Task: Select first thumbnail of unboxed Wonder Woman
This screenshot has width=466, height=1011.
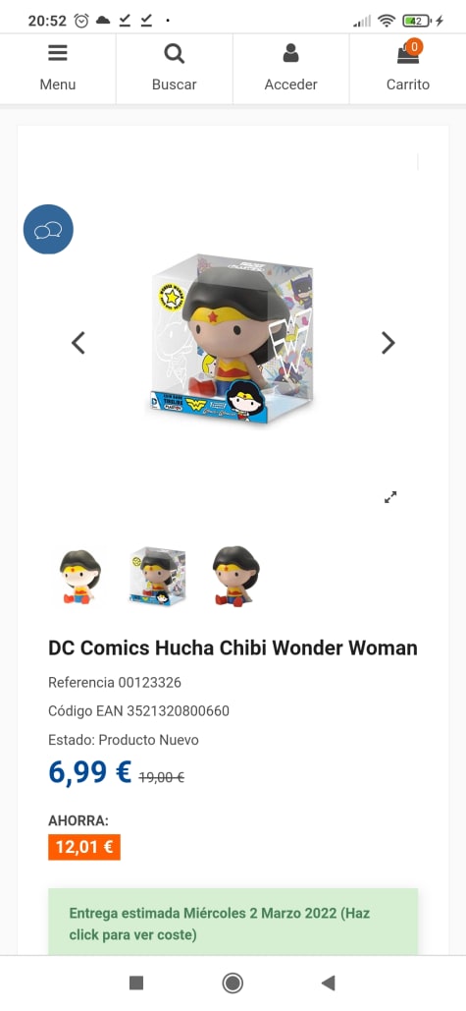Action: pyautogui.click(x=80, y=577)
